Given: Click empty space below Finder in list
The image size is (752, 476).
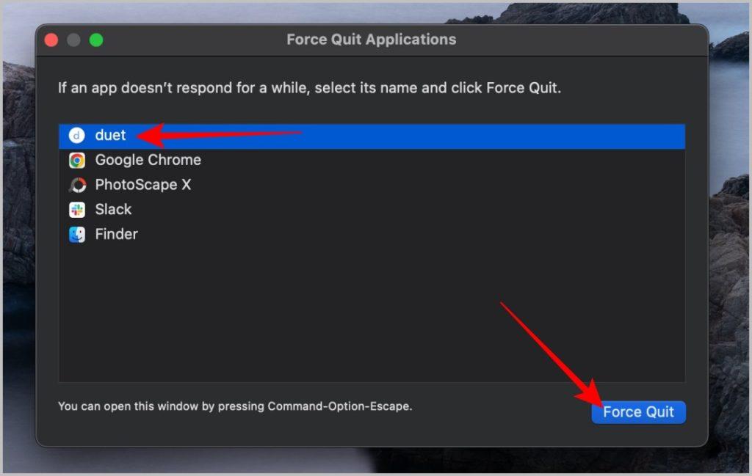Looking at the screenshot, I should pos(372,311).
